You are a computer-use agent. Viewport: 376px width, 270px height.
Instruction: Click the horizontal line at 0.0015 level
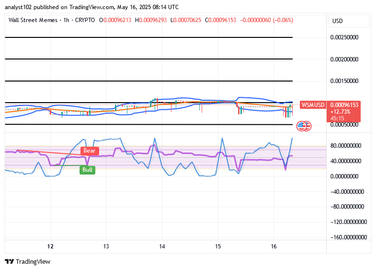(148, 81)
